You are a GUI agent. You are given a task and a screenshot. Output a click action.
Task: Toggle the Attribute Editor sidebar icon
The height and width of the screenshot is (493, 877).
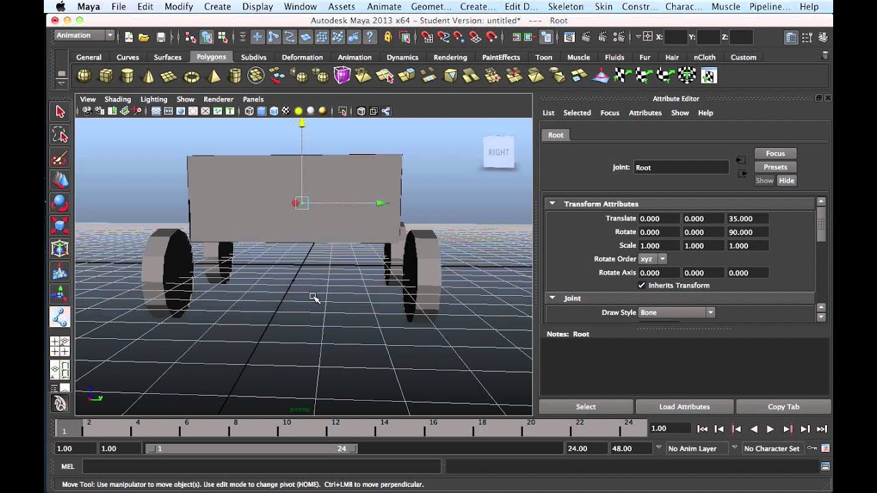pos(791,37)
